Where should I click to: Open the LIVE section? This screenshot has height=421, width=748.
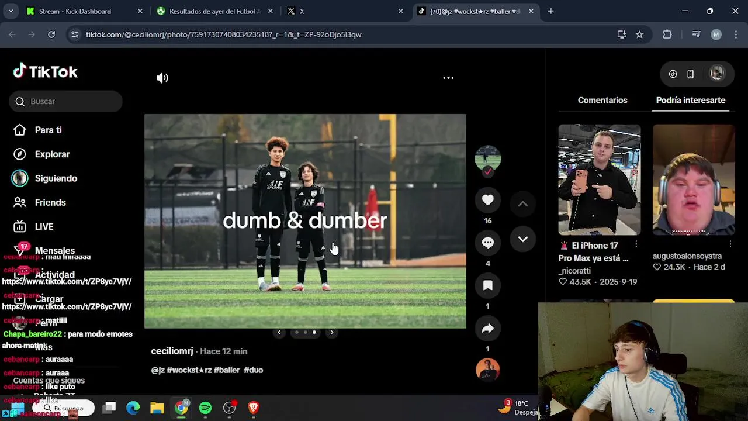[34, 226]
